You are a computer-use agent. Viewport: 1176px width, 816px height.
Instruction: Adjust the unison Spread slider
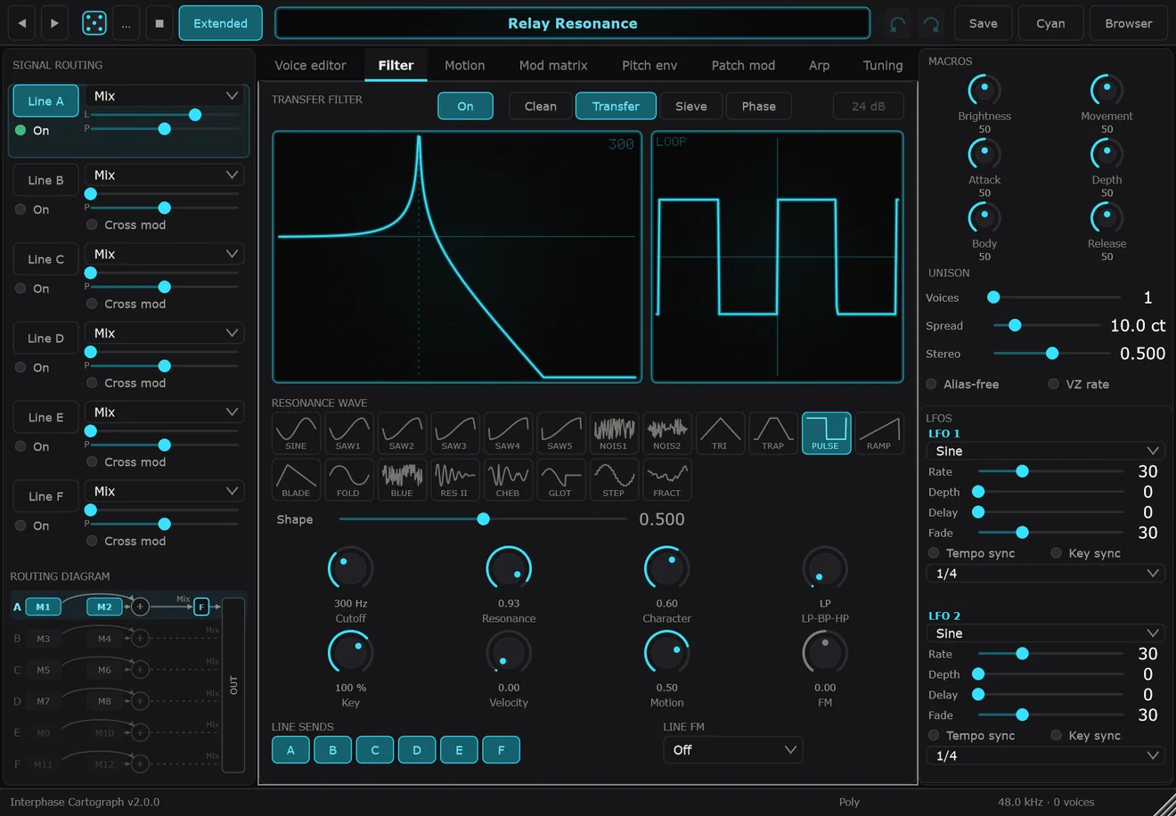(1048, 326)
